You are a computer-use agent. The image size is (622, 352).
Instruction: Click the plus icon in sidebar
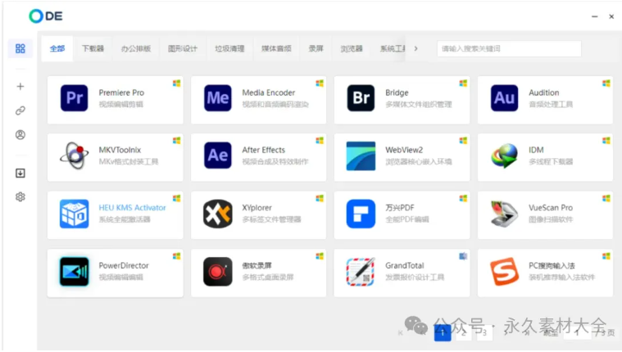(20, 86)
